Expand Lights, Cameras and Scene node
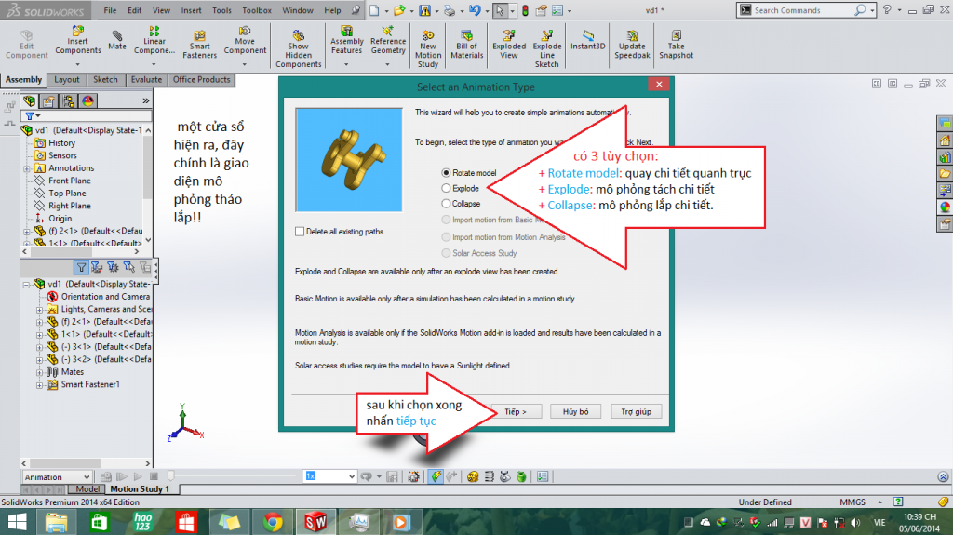 tap(39, 310)
